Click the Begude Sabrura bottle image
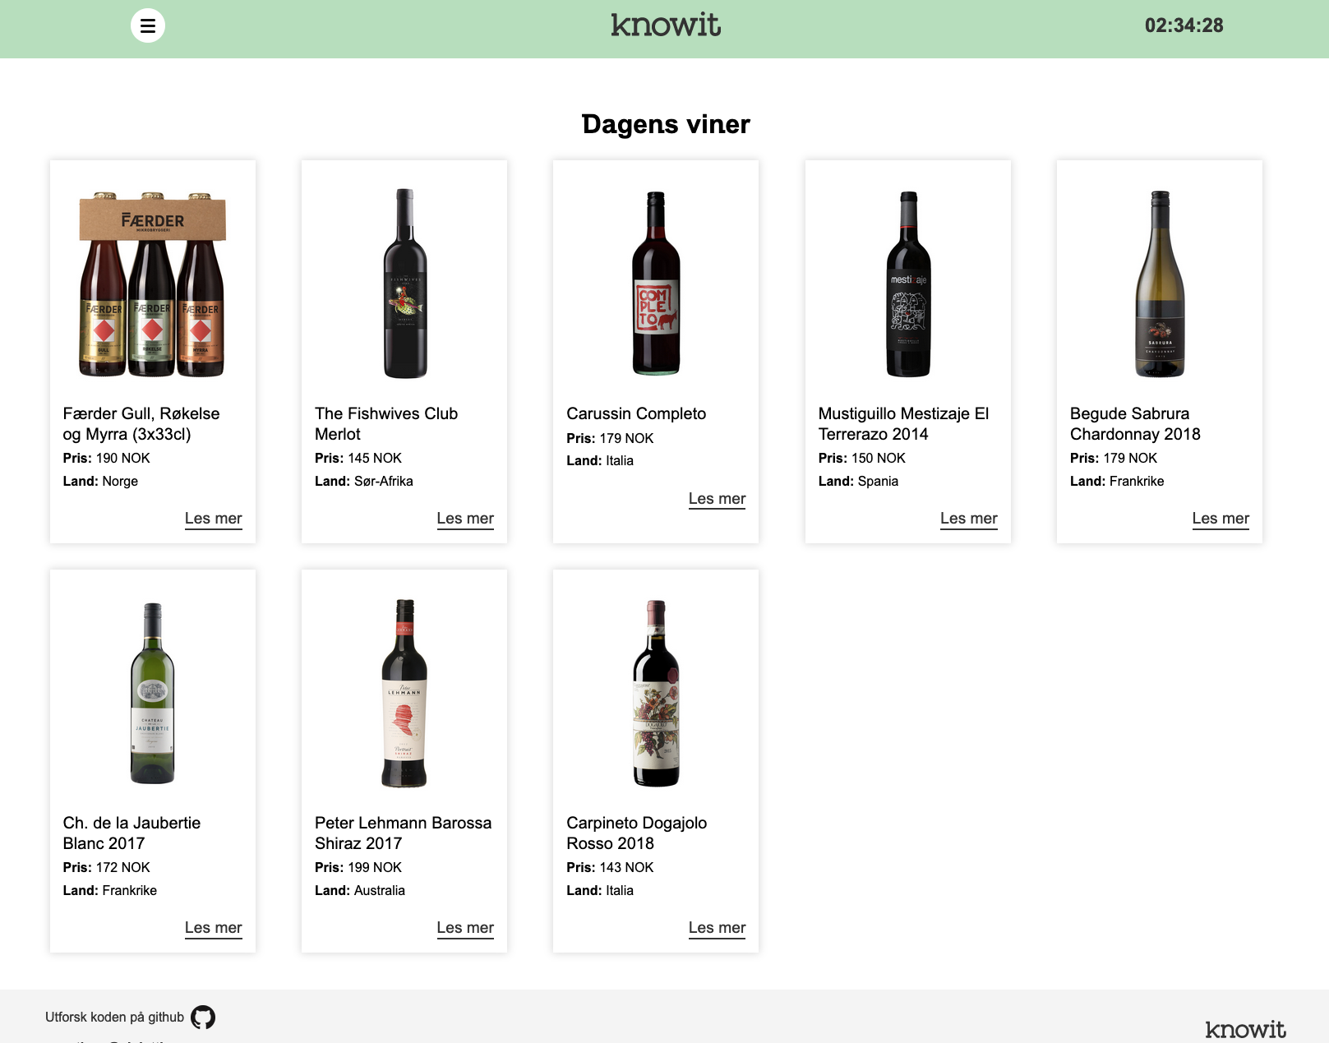 [1160, 284]
